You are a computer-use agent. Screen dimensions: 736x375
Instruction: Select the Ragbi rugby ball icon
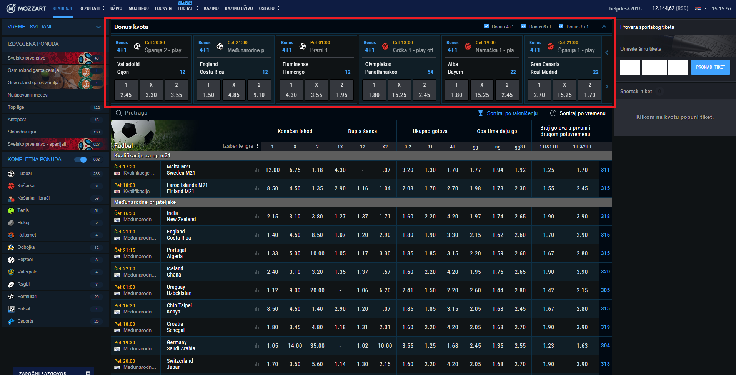(11, 284)
